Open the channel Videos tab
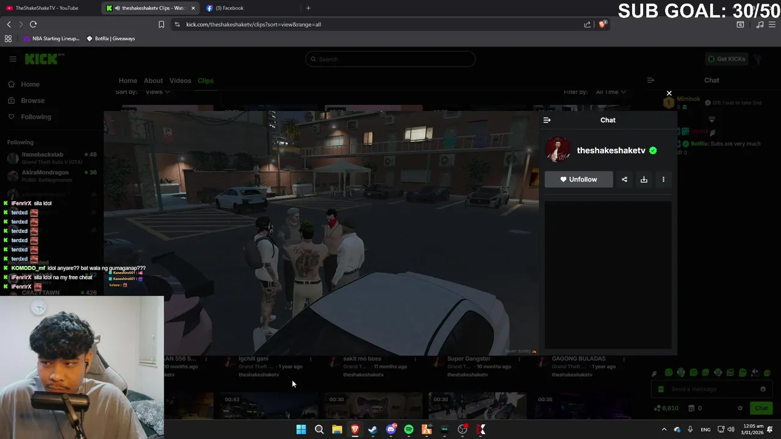 point(180,80)
